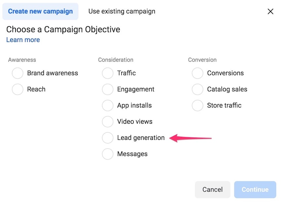Image resolution: width=281 pixels, height=202 pixels.
Task: Select App installs as objective
Action: 107,105
